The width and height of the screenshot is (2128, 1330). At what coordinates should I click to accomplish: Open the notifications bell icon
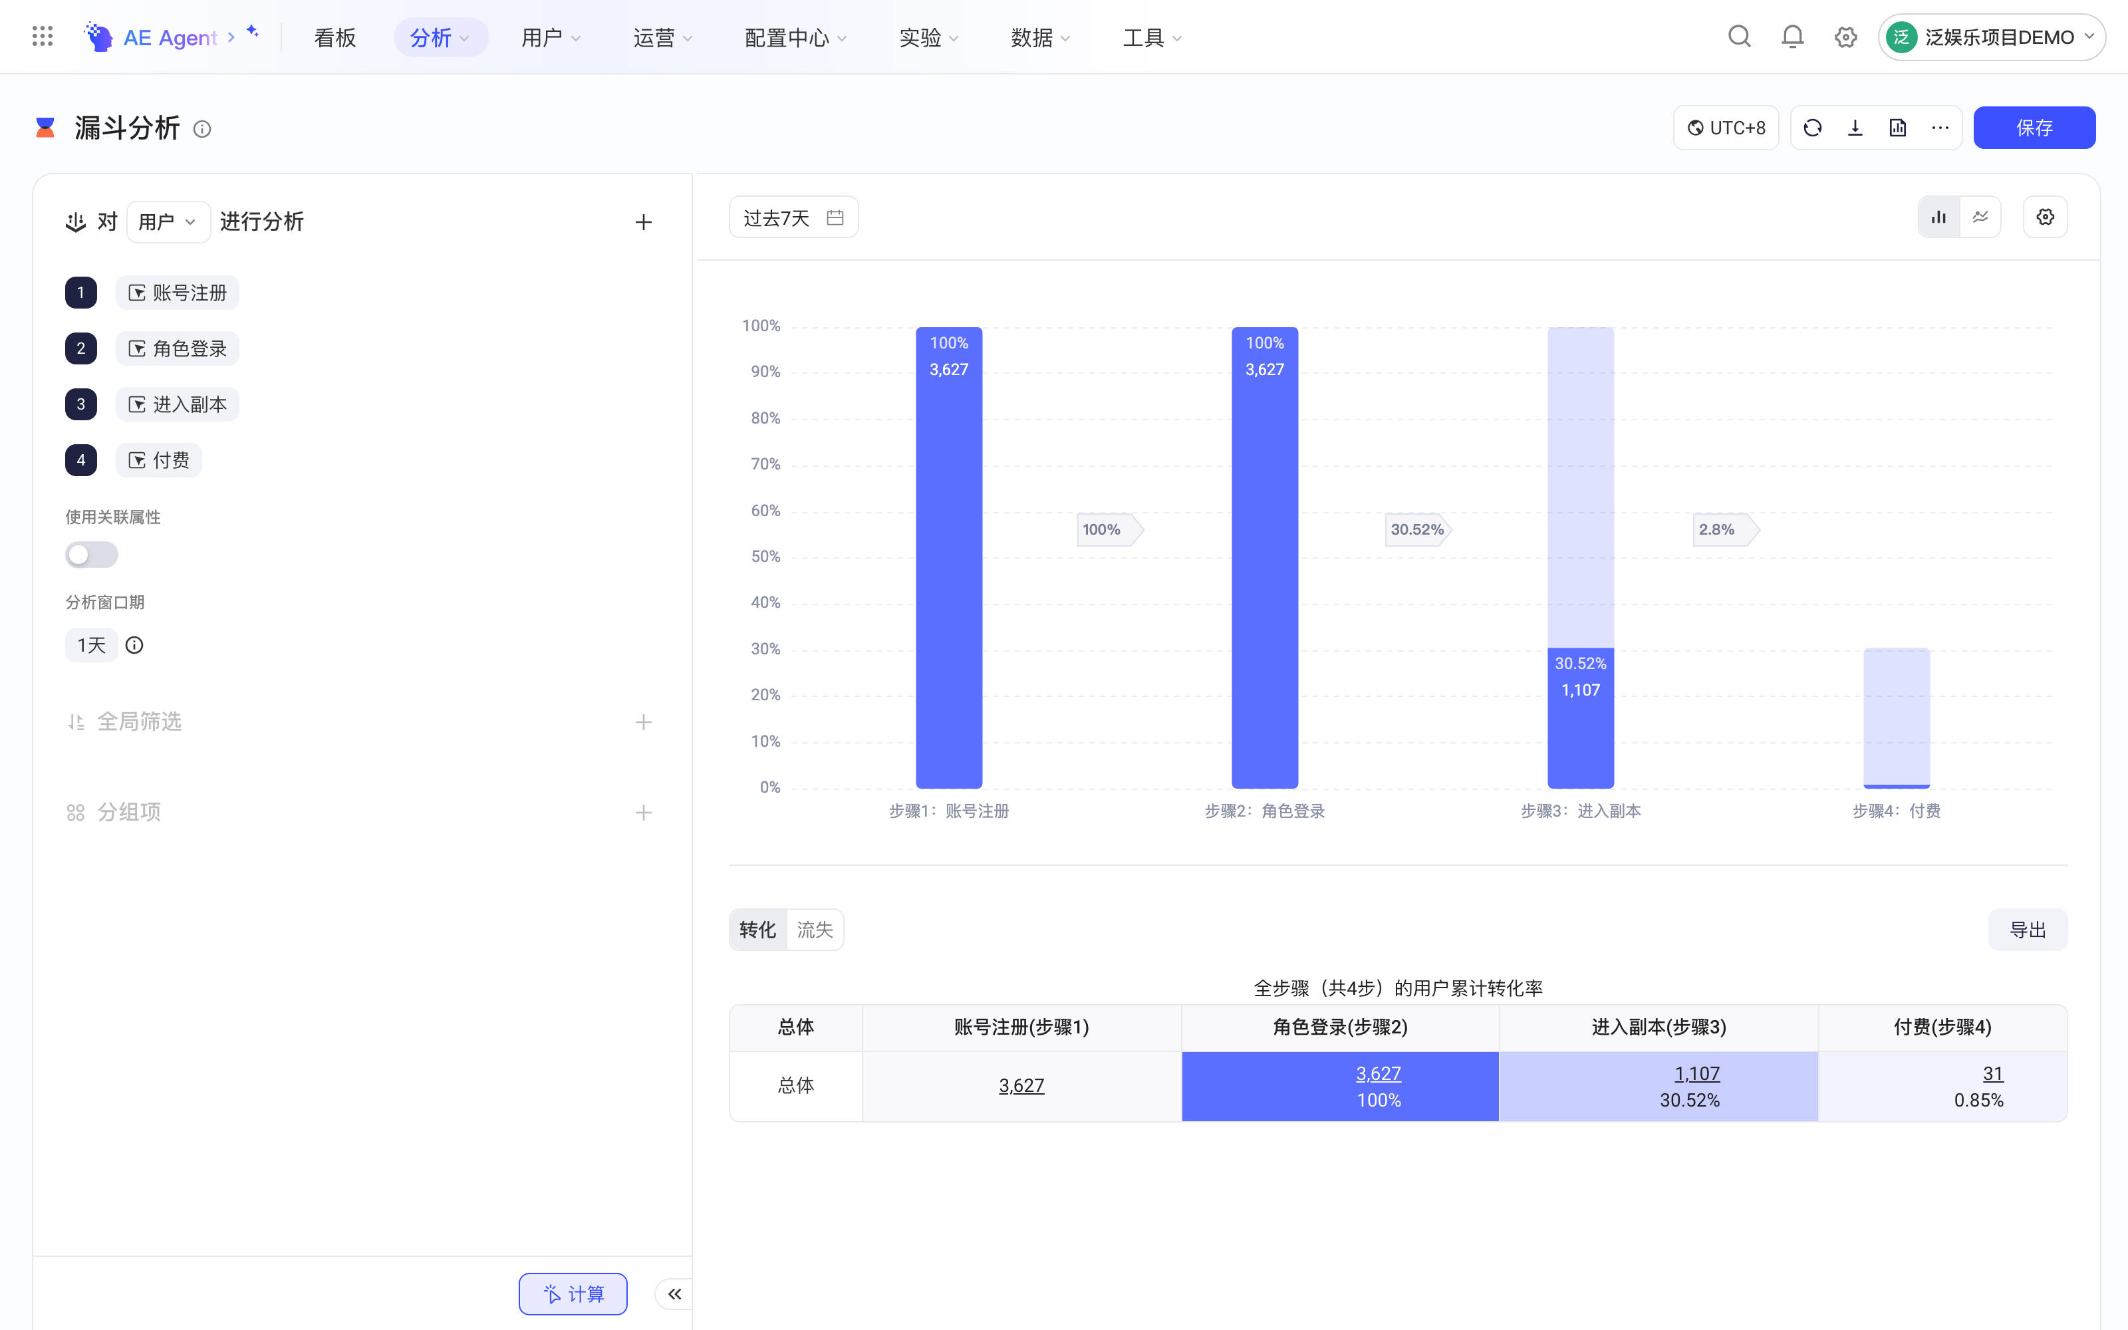(x=1792, y=37)
